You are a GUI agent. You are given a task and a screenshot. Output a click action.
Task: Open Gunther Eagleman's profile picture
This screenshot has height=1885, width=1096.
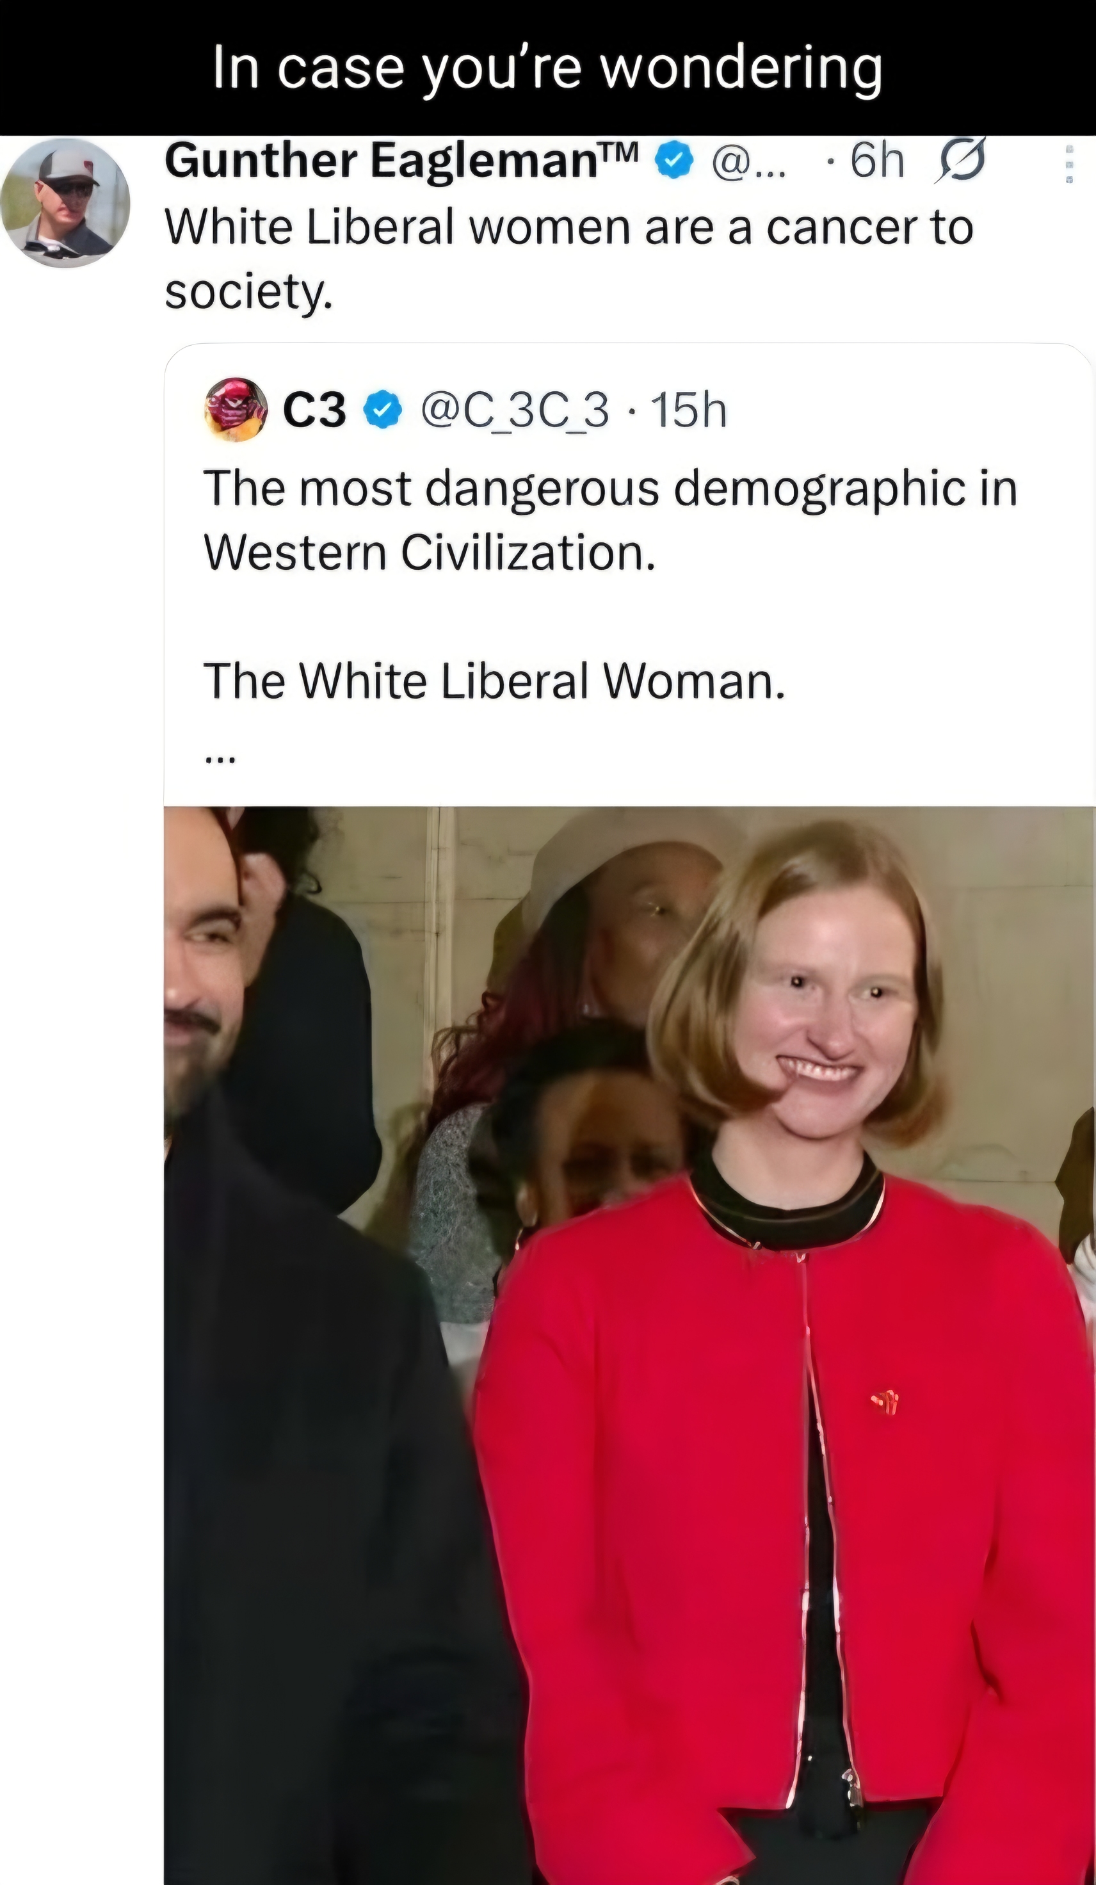tap(66, 203)
